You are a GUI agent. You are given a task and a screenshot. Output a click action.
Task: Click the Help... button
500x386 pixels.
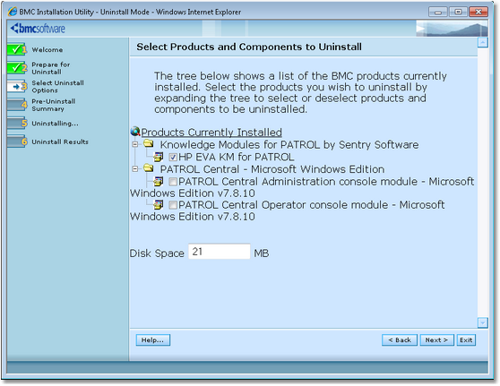click(x=153, y=339)
